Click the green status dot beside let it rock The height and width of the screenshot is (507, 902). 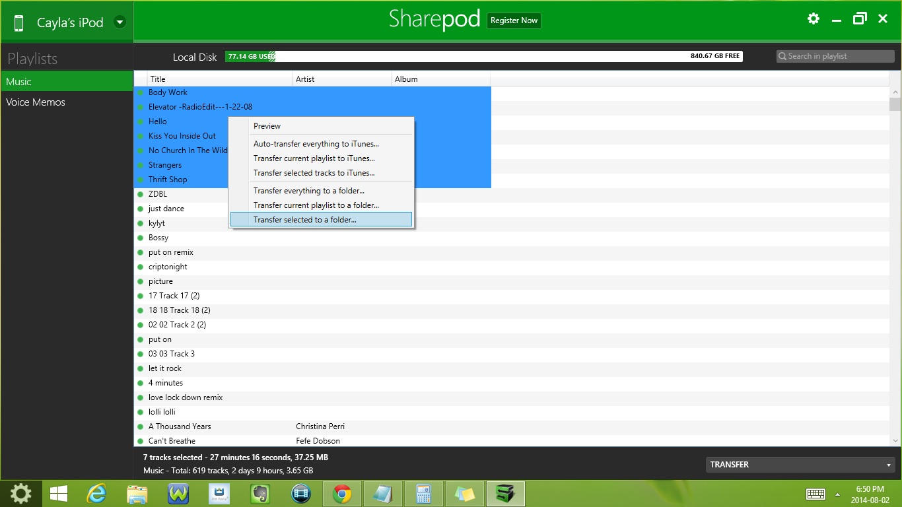pos(140,368)
